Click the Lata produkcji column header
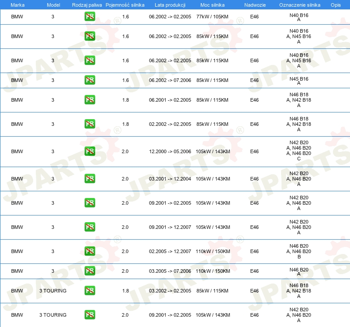The height and width of the screenshot is (327, 350). (170, 5)
